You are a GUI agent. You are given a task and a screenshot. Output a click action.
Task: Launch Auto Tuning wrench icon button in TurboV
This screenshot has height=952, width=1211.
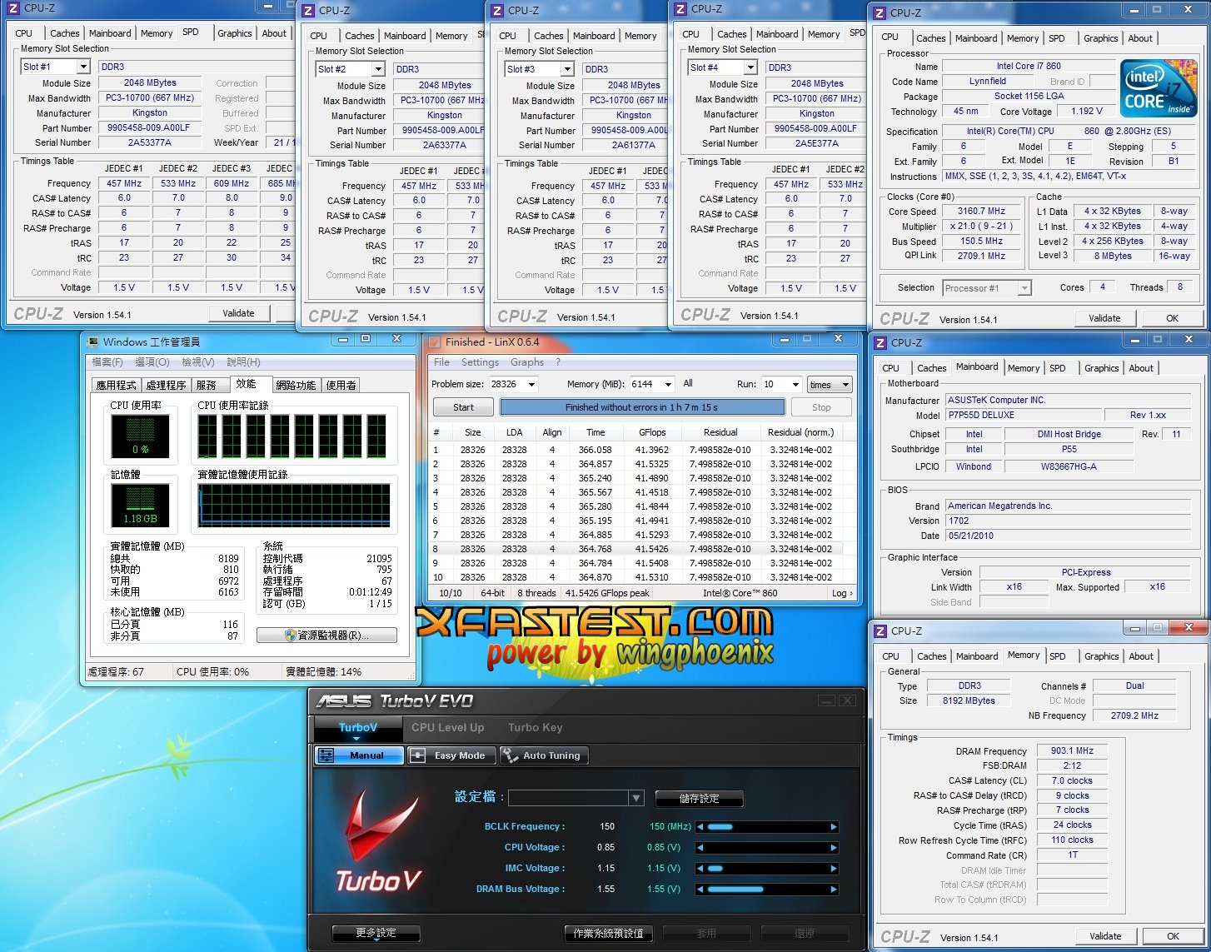[543, 755]
